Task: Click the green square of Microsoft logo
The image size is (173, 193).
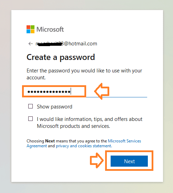Action: (x=33, y=27)
